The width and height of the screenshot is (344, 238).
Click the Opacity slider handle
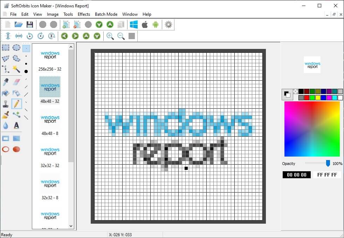click(328, 163)
